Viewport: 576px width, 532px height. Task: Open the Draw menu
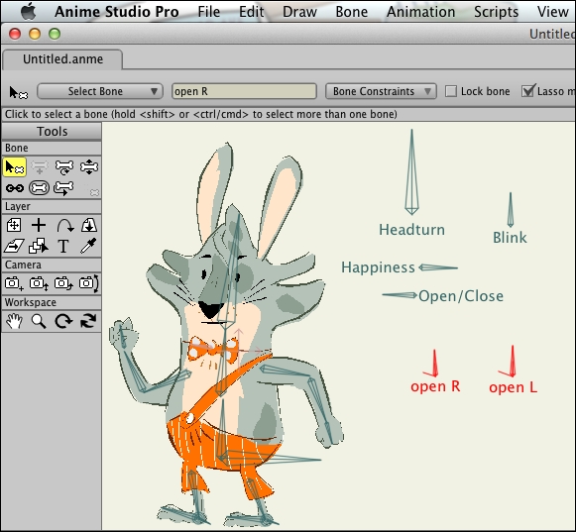pyautogui.click(x=299, y=12)
